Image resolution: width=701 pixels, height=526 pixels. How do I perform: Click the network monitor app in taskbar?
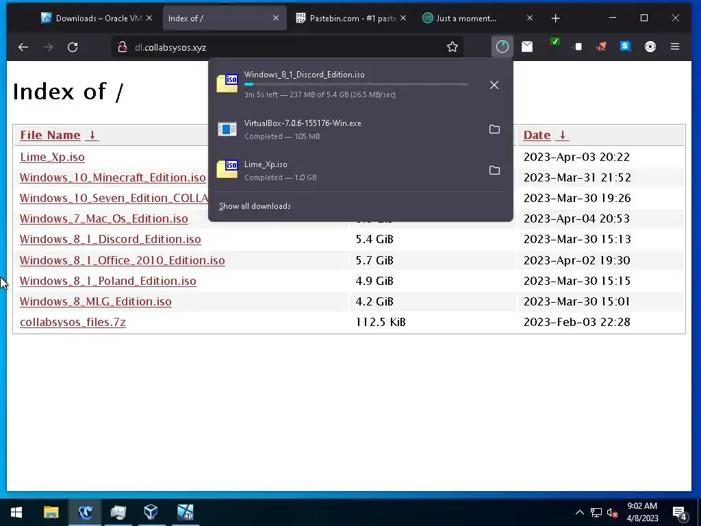pyautogui.click(x=118, y=512)
